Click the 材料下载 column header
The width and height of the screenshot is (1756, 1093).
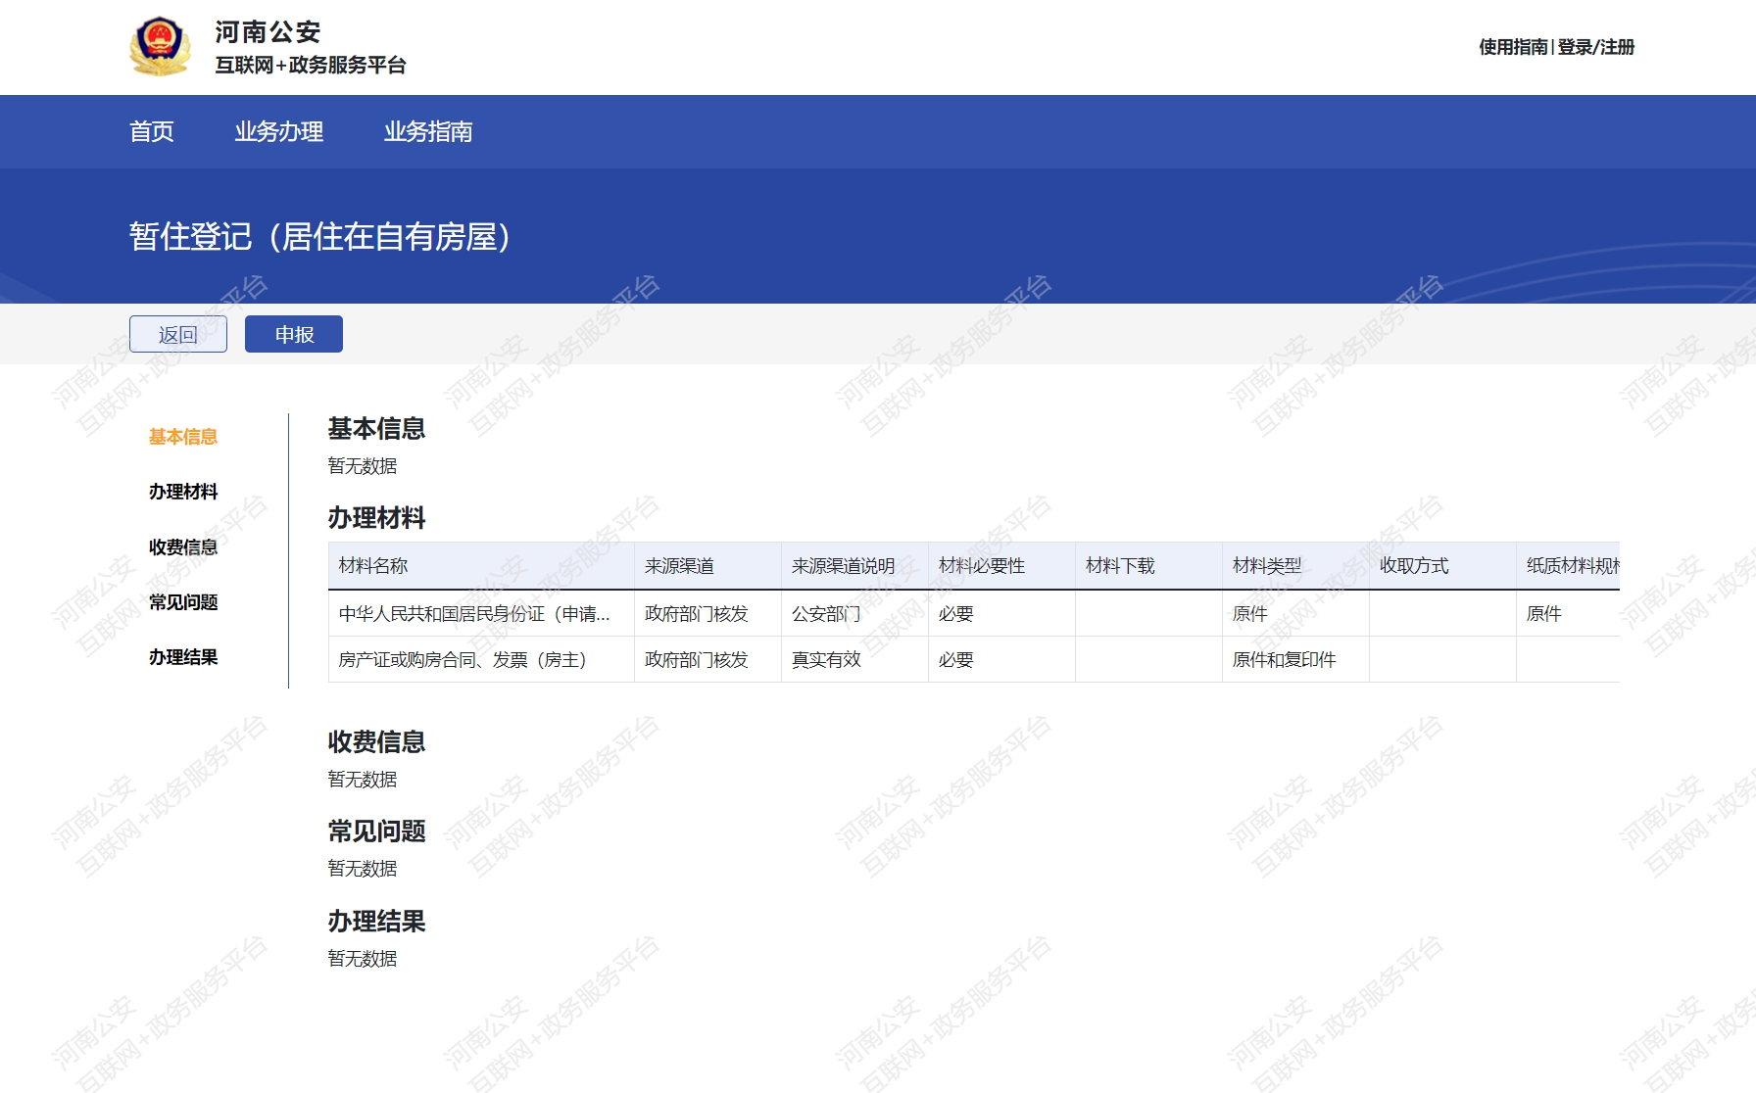[x=1120, y=566]
